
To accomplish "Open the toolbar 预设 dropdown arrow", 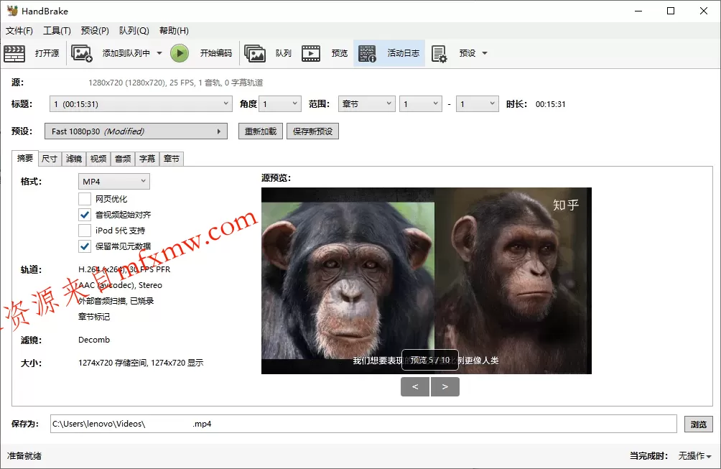I will (x=484, y=53).
